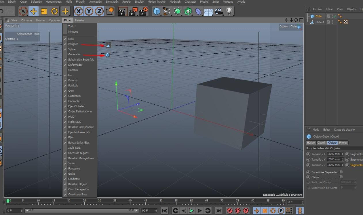Image resolution: width=363 pixels, height=215 pixels.
Task: Add a Cube primitive object
Action: pyautogui.click(x=157, y=12)
